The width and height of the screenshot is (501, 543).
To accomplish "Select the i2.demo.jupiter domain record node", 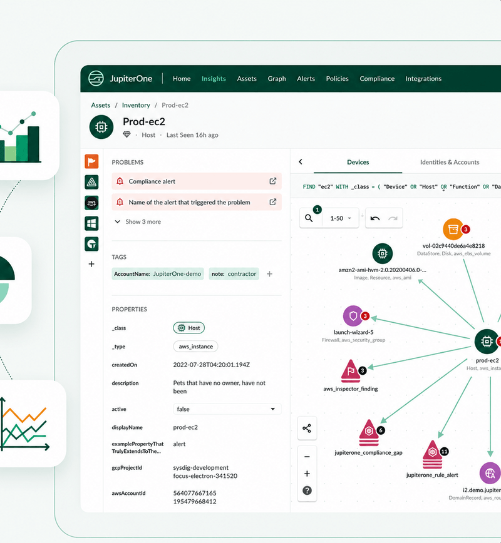I will 490,473.
